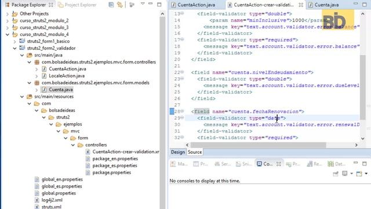371x209 pixels.
Task: Click src/main/resources folder icon
Action: 30,96
